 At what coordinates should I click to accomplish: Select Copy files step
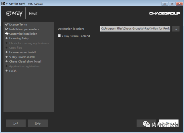point(16,48)
